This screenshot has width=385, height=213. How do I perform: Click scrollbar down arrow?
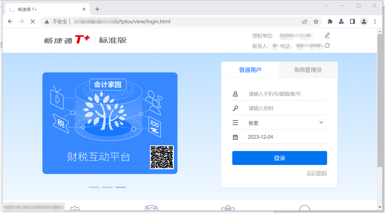380,207
